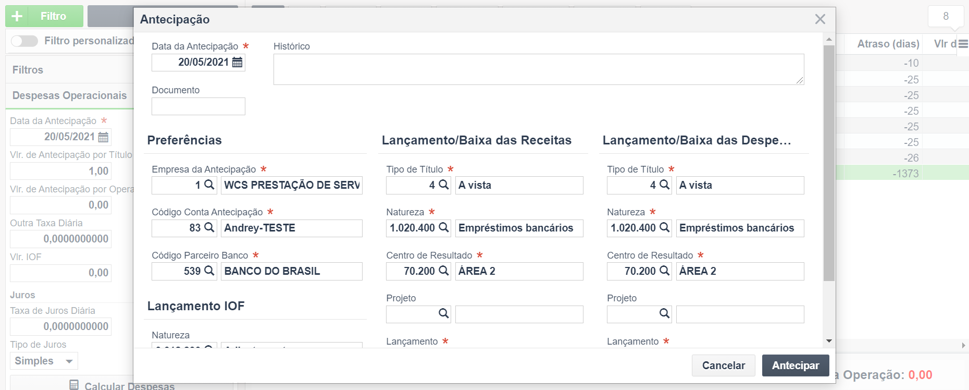The width and height of the screenshot is (969, 390).
Task: Click Receitas Empréstimos bancários field
Action: pos(519,228)
